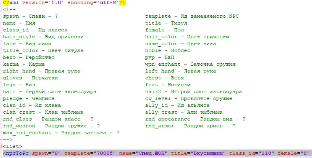312x158 pixels.
Task: Click 'rnd_appearance - Рандом вид' line
Action: (195, 119)
